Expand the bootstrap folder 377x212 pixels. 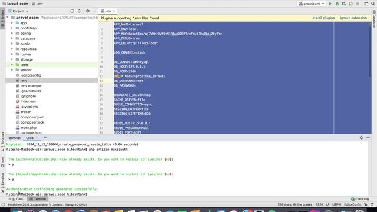[12, 28]
